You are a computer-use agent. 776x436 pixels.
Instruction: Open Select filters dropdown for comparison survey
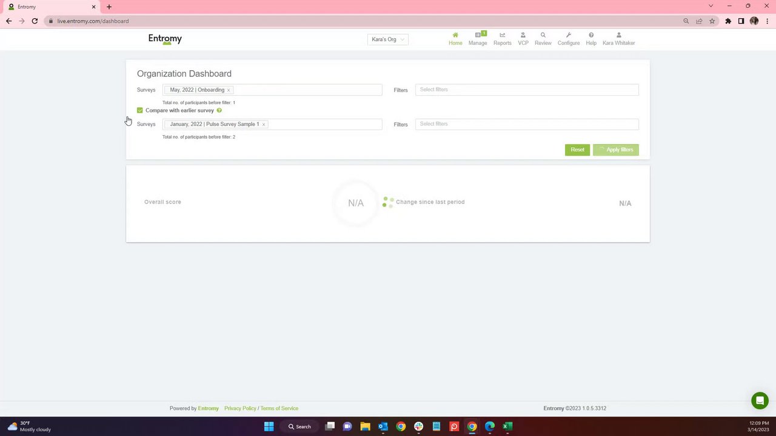(x=527, y=124)
